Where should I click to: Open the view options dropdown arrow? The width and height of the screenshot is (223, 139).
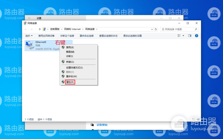click(183, 36)
